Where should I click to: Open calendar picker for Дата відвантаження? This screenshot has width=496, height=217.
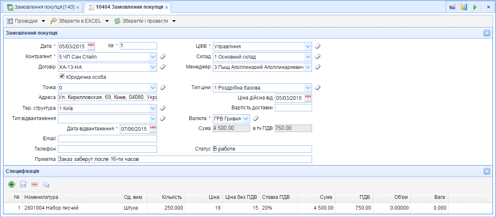coord(153,129)
